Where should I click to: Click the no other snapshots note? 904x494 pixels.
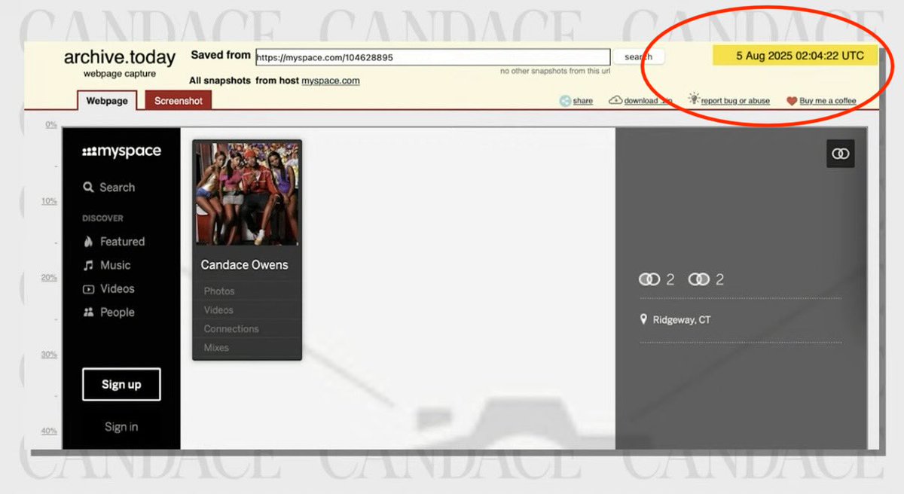555,71
